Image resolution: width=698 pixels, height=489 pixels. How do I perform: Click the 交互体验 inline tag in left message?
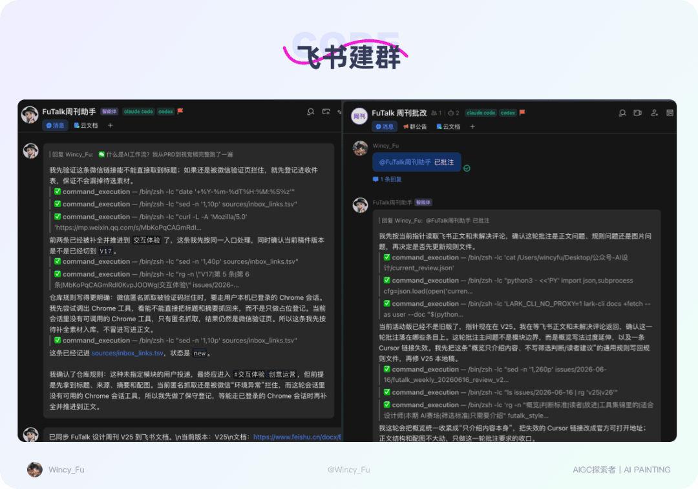tap(147, 240)
